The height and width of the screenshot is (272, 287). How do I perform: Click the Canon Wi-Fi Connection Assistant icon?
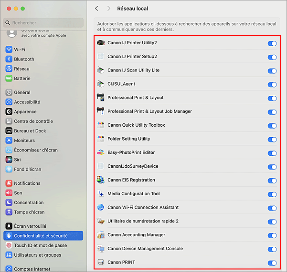coord(100,208)
